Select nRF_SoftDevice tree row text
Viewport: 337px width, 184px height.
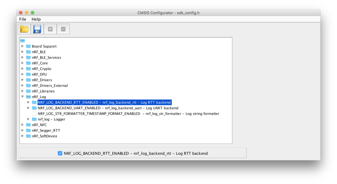click(44, 136)
